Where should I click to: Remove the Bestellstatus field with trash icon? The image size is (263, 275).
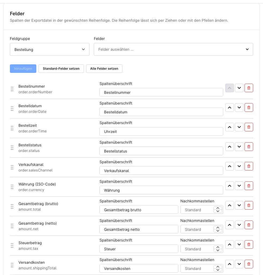coord(249,147)
